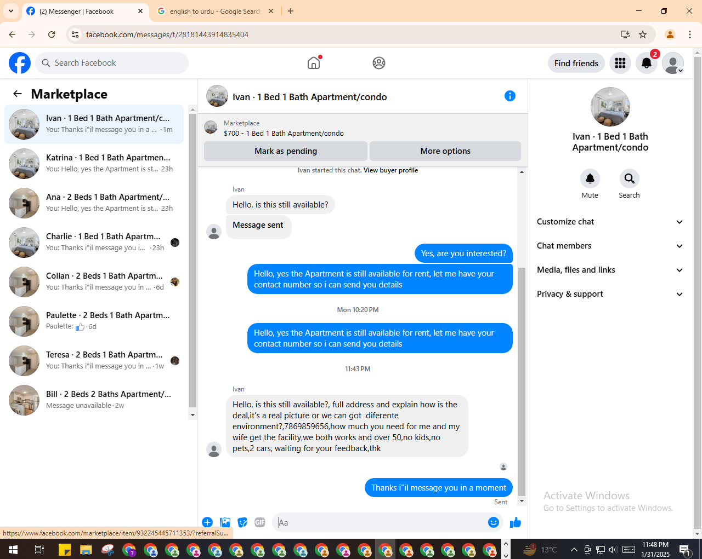Image resolution: width=702 pixels, height=559 pixels.
Task: Expand the Privacy & support section
Action: 610,294
